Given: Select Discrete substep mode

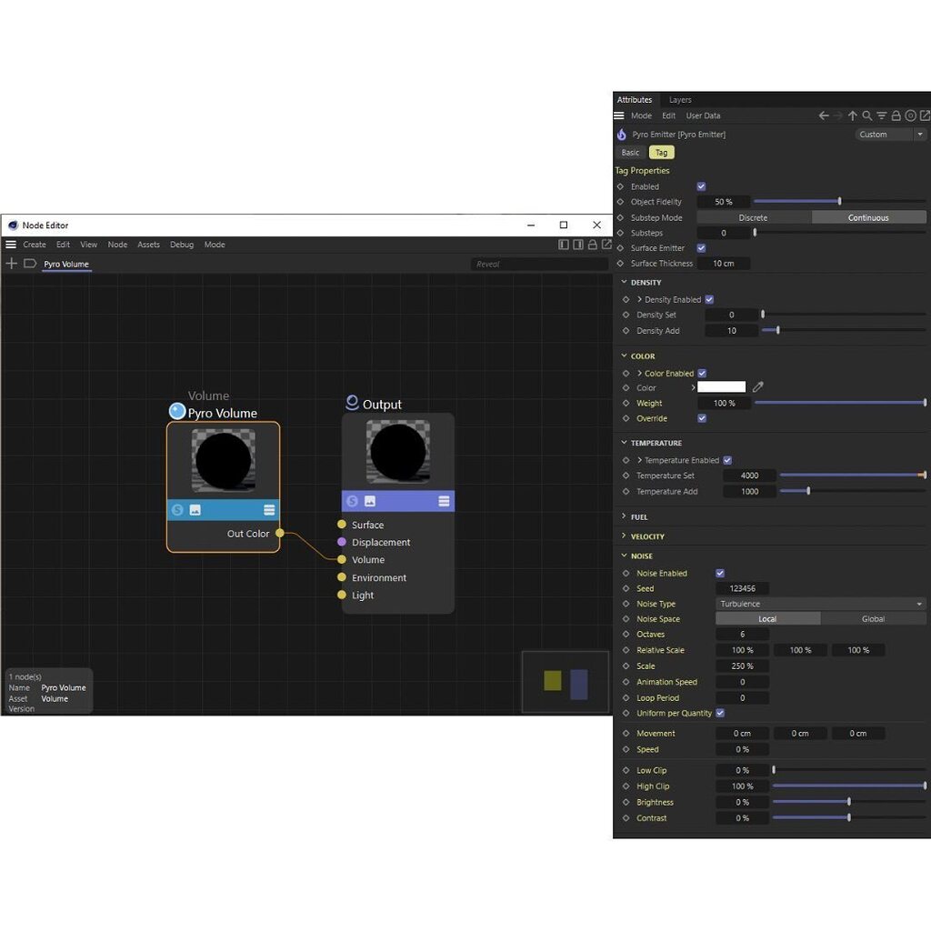Looking at the screenshot, I should point(753,217).
